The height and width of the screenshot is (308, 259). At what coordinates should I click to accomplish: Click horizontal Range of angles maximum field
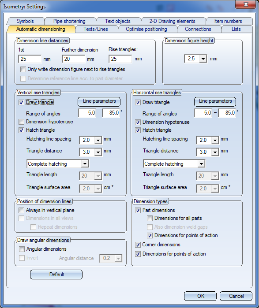[x=227, y=113]
